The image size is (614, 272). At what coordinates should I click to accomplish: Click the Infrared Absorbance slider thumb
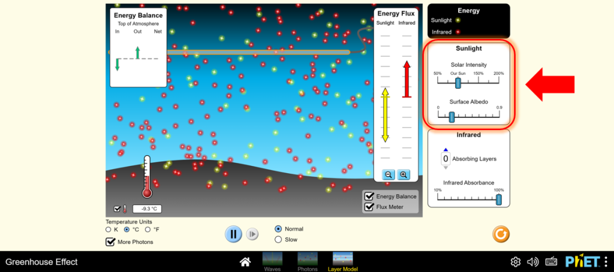pos(498,200)
